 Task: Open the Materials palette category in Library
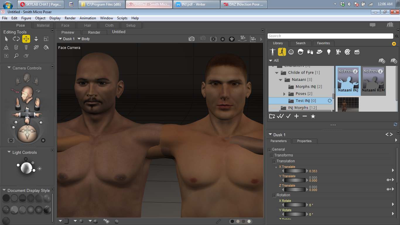pos(348,52)
